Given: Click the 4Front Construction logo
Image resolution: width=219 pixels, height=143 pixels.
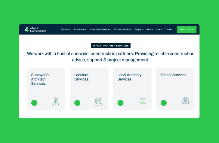Looking at the screenshot, I should tap(35, 29).
